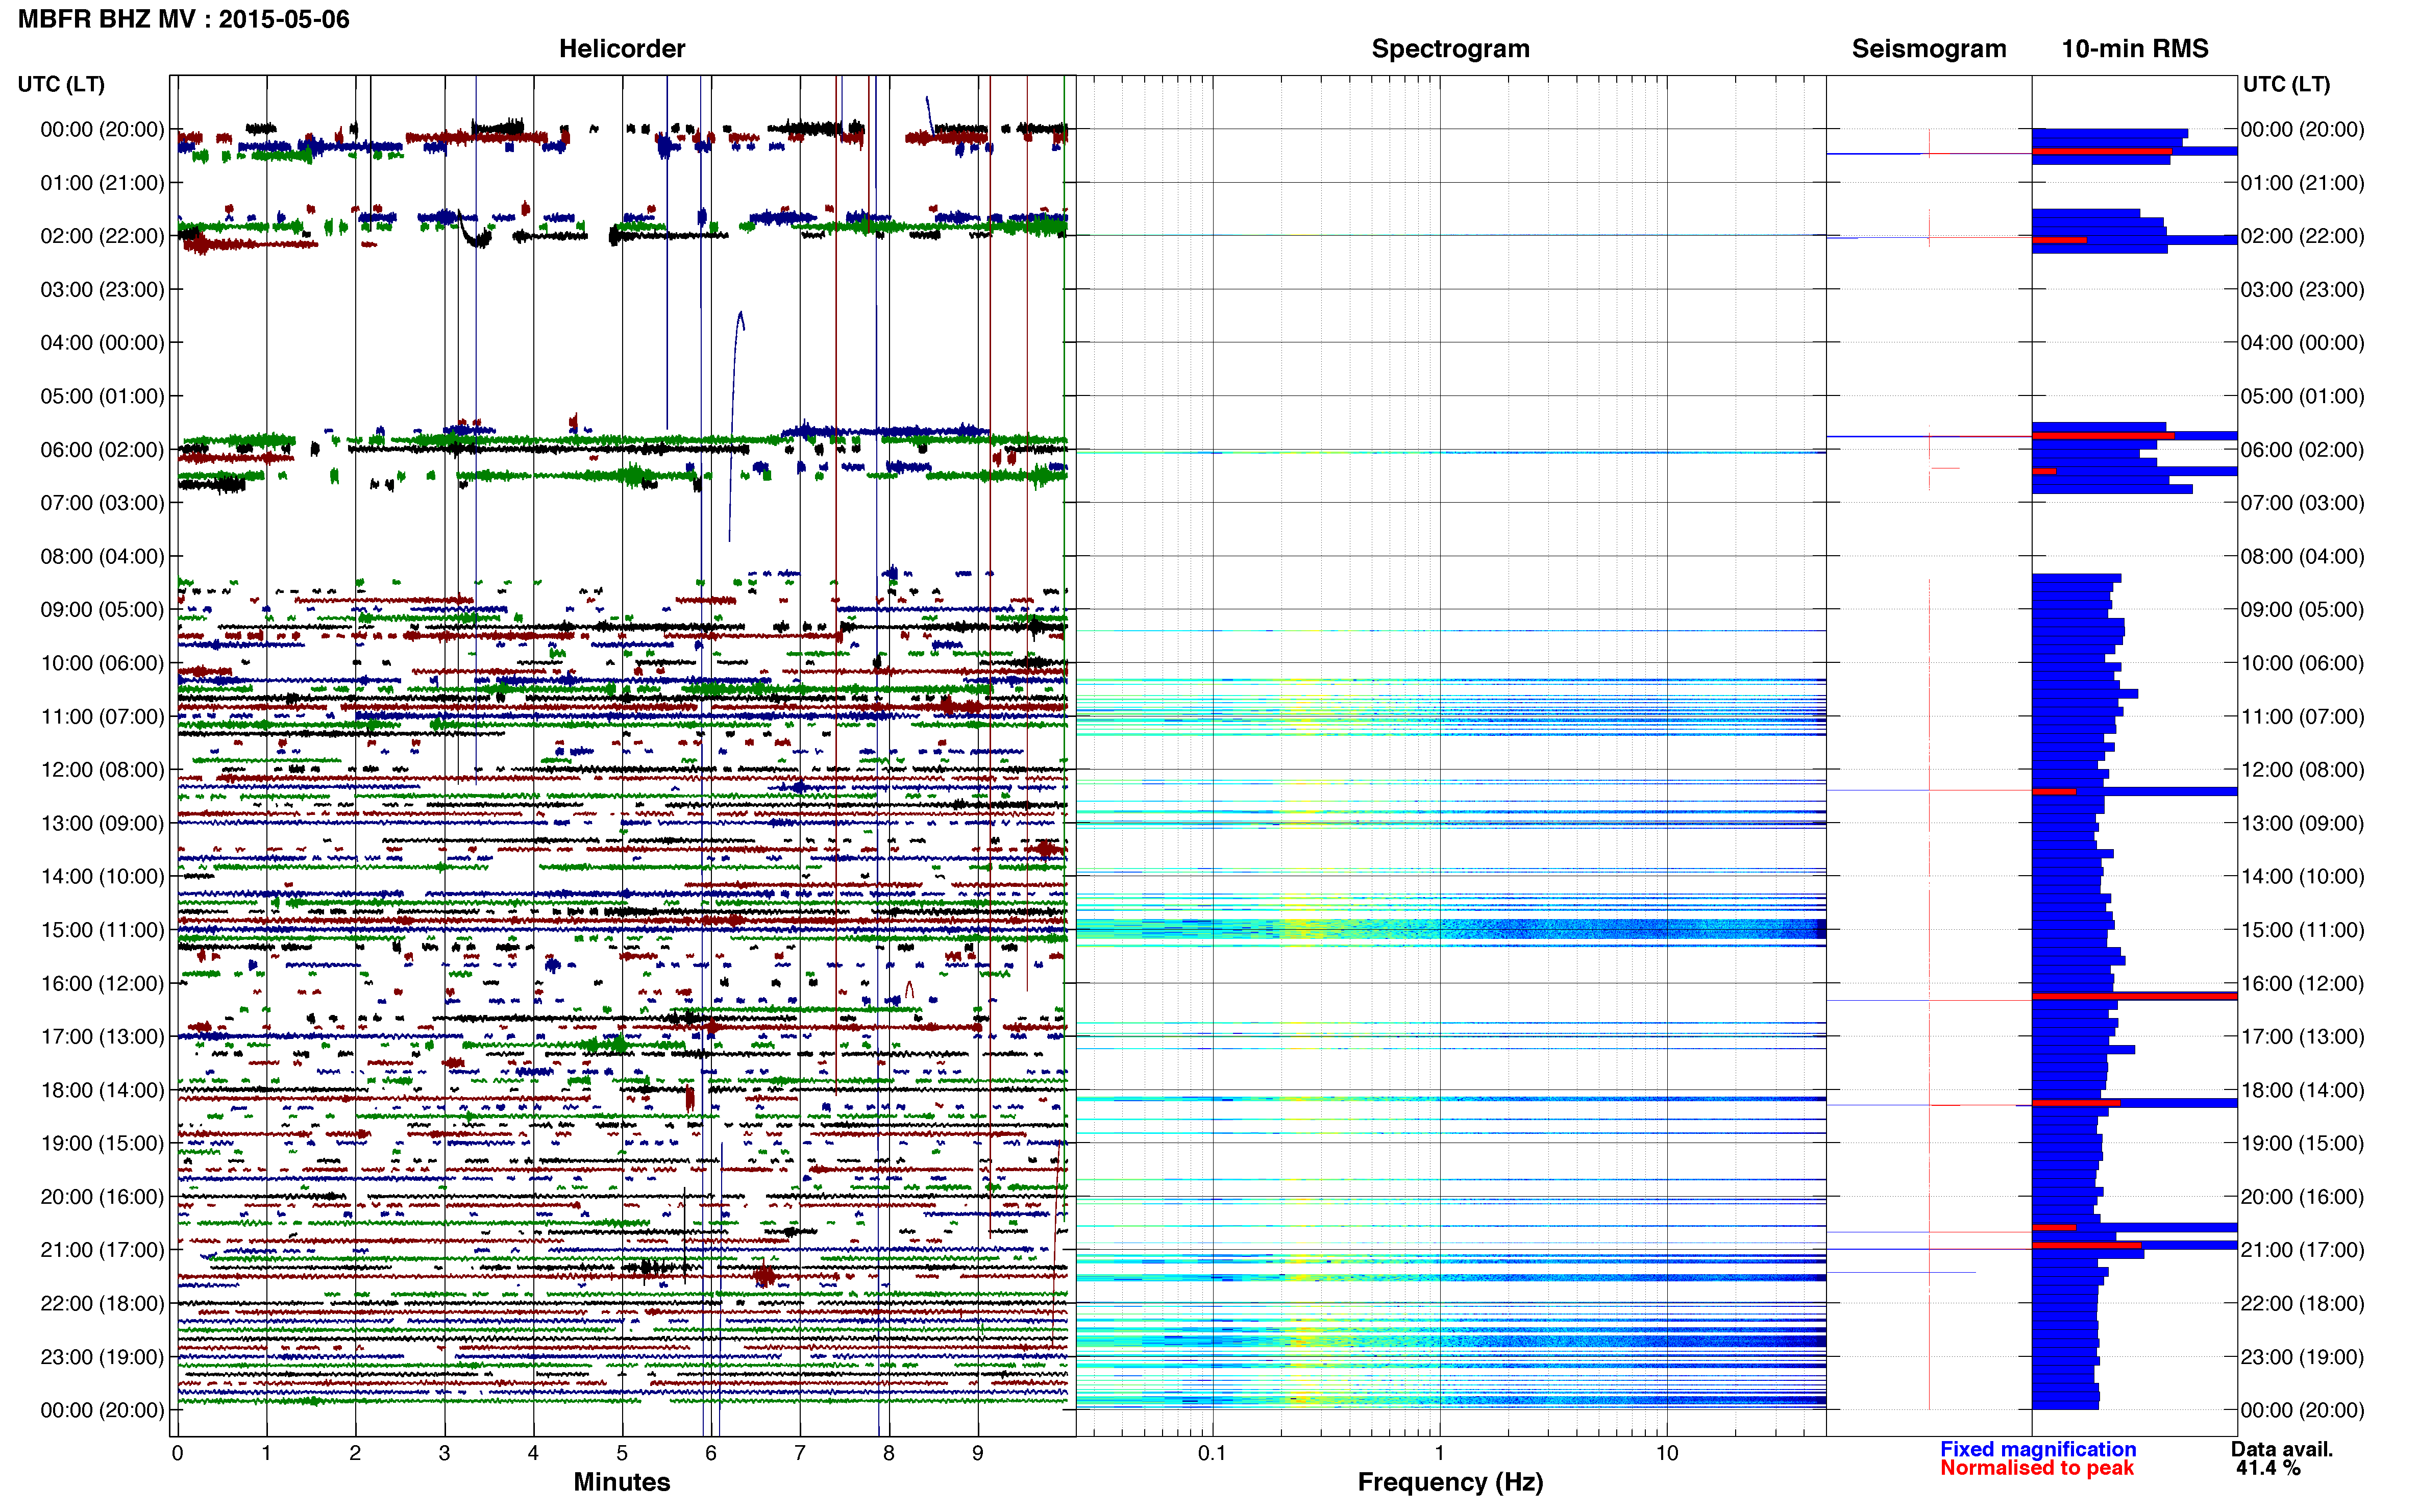
Task: Click left time label 16:00 (12:00)
Action: coord(102,983)
